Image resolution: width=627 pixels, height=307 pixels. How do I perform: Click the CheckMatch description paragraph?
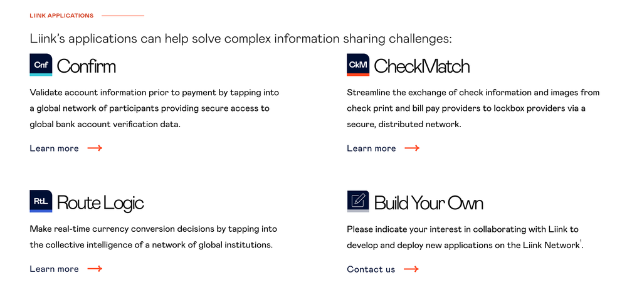point(473,108)
